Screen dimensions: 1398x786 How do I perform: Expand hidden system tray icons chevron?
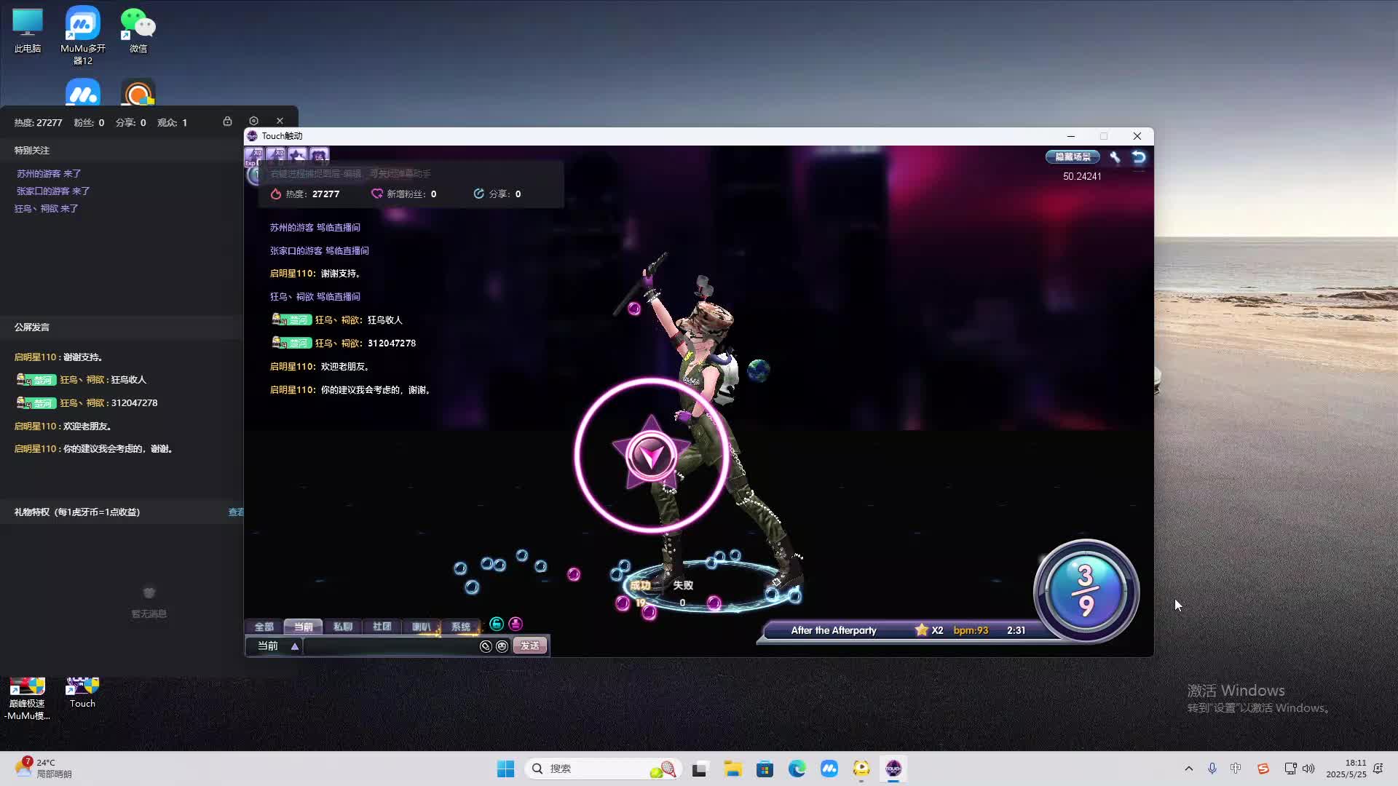[x=1189, y=769]
